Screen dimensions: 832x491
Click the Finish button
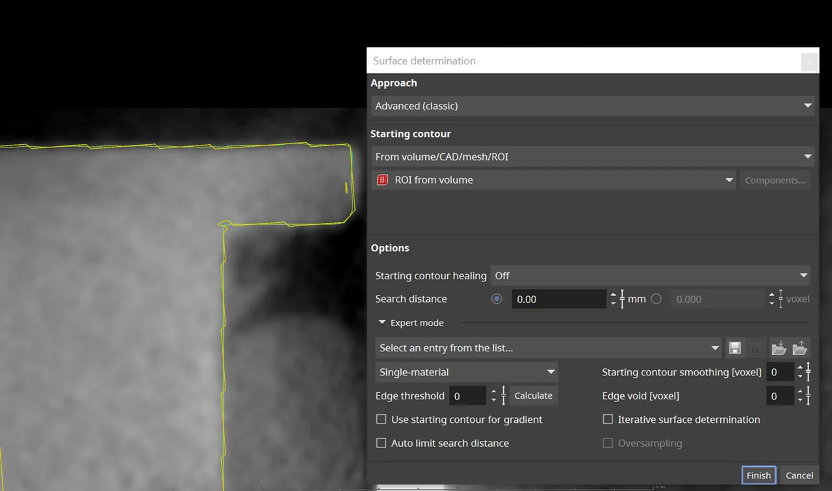click(x=759, y=475)
